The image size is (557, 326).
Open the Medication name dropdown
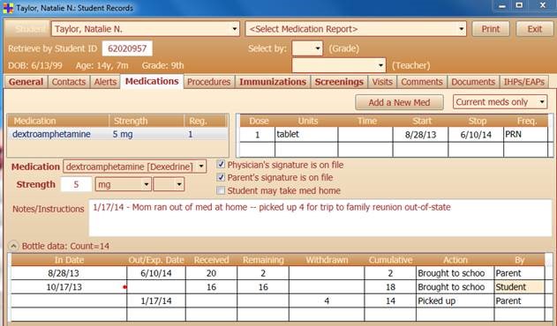201,167
